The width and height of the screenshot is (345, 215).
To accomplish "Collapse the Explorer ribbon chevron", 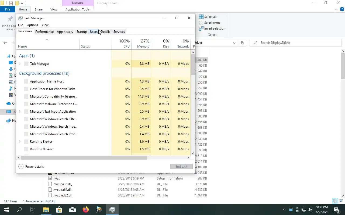I will coord(336,9).
